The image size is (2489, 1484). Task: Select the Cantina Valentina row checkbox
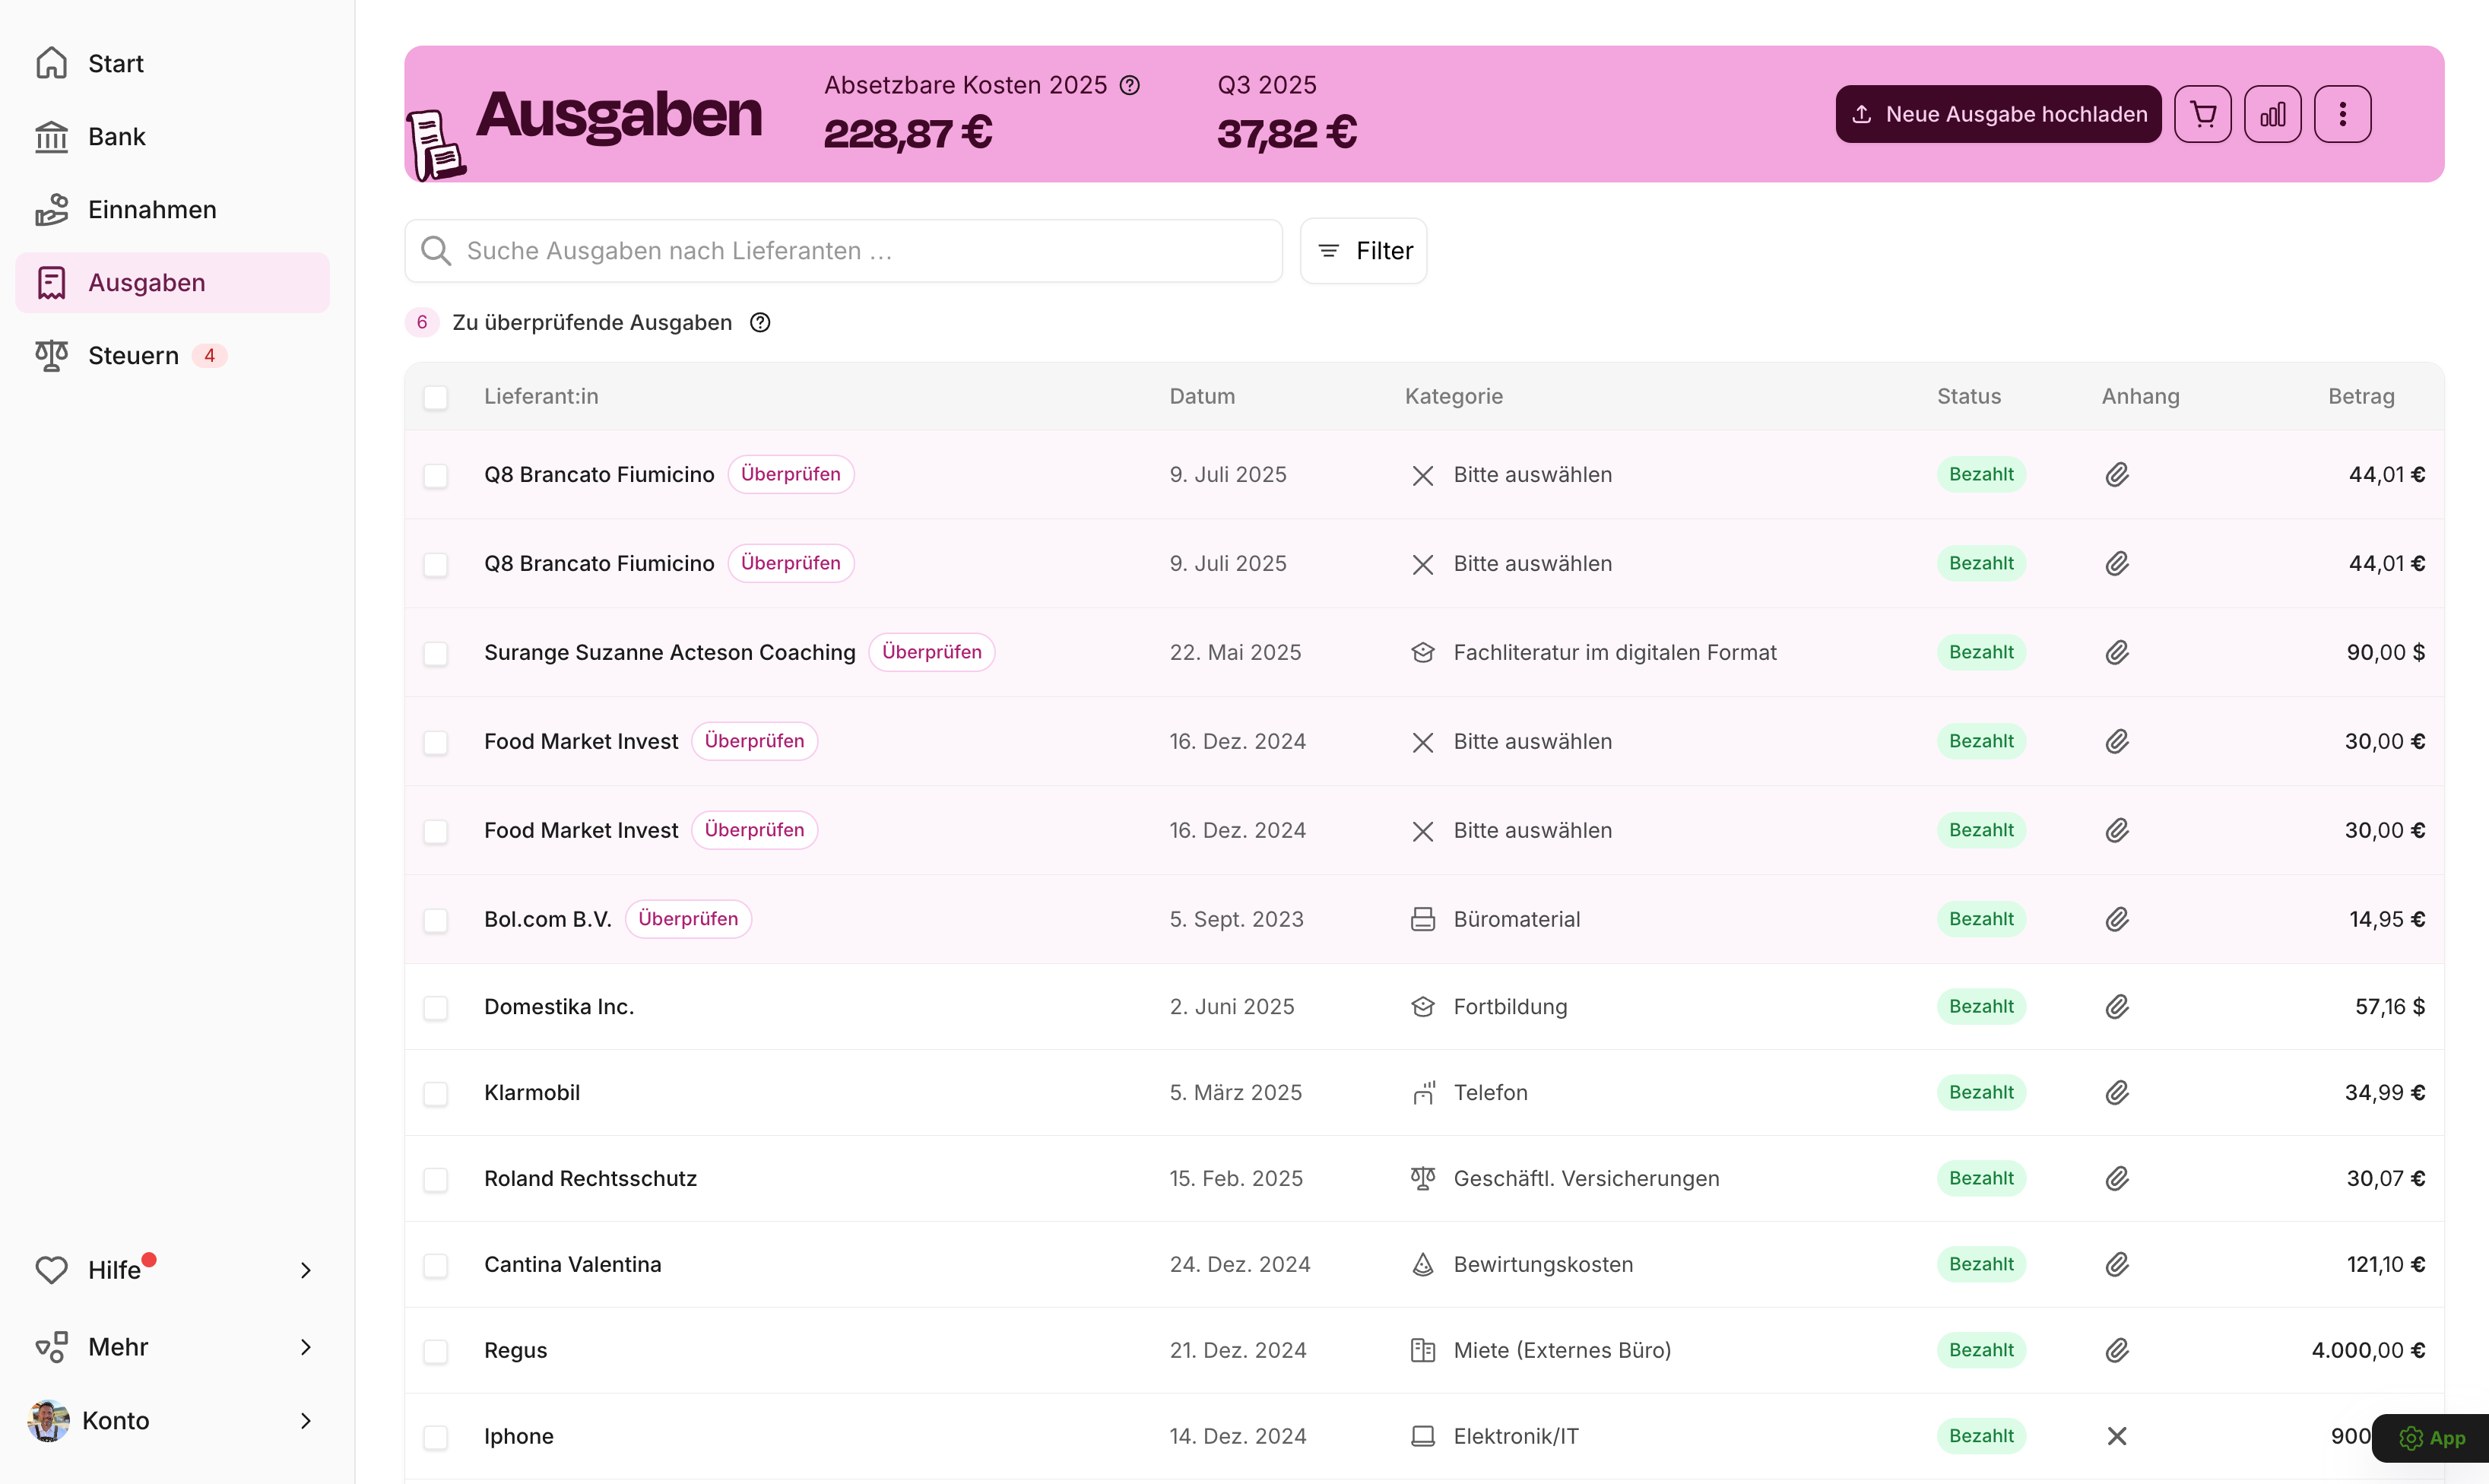click(435, 1265)
